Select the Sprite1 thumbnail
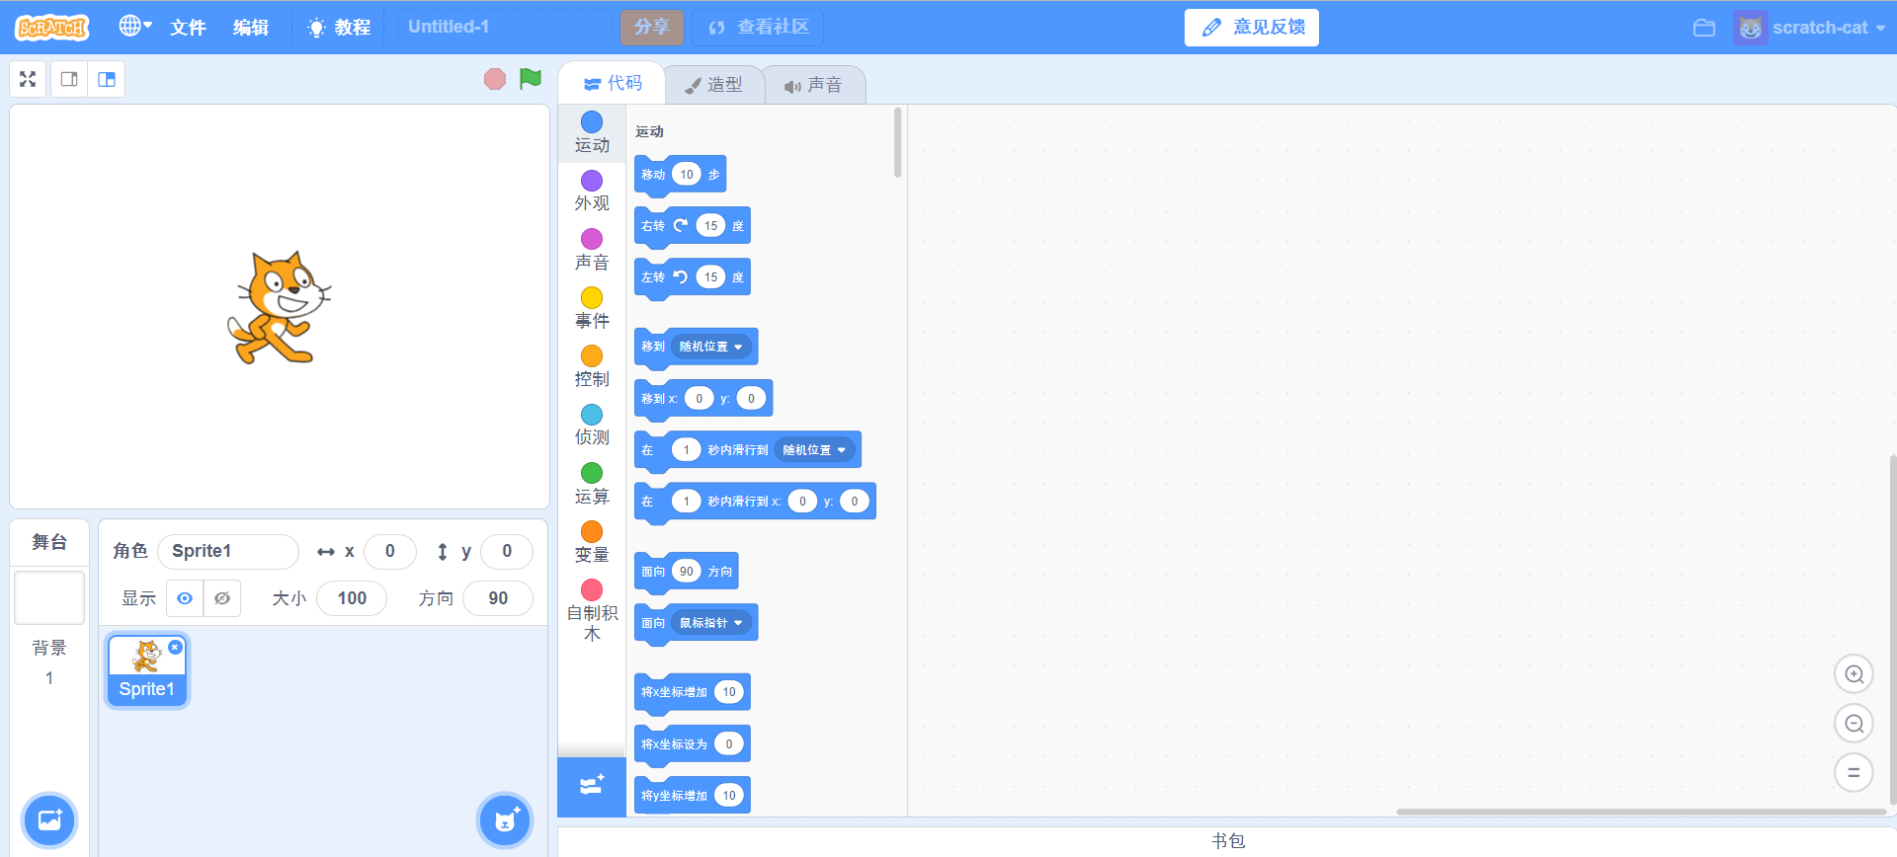The width and height of the screenshot is (1897, 857). pyautogui.click(x=147, y=670)
